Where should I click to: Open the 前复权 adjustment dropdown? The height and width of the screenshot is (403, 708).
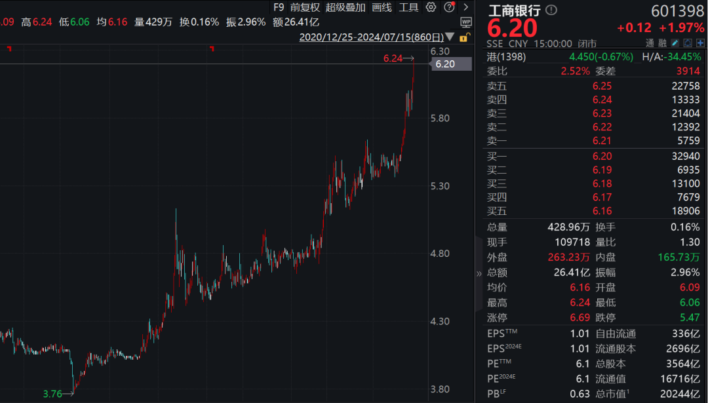click(x=305, y=7)
